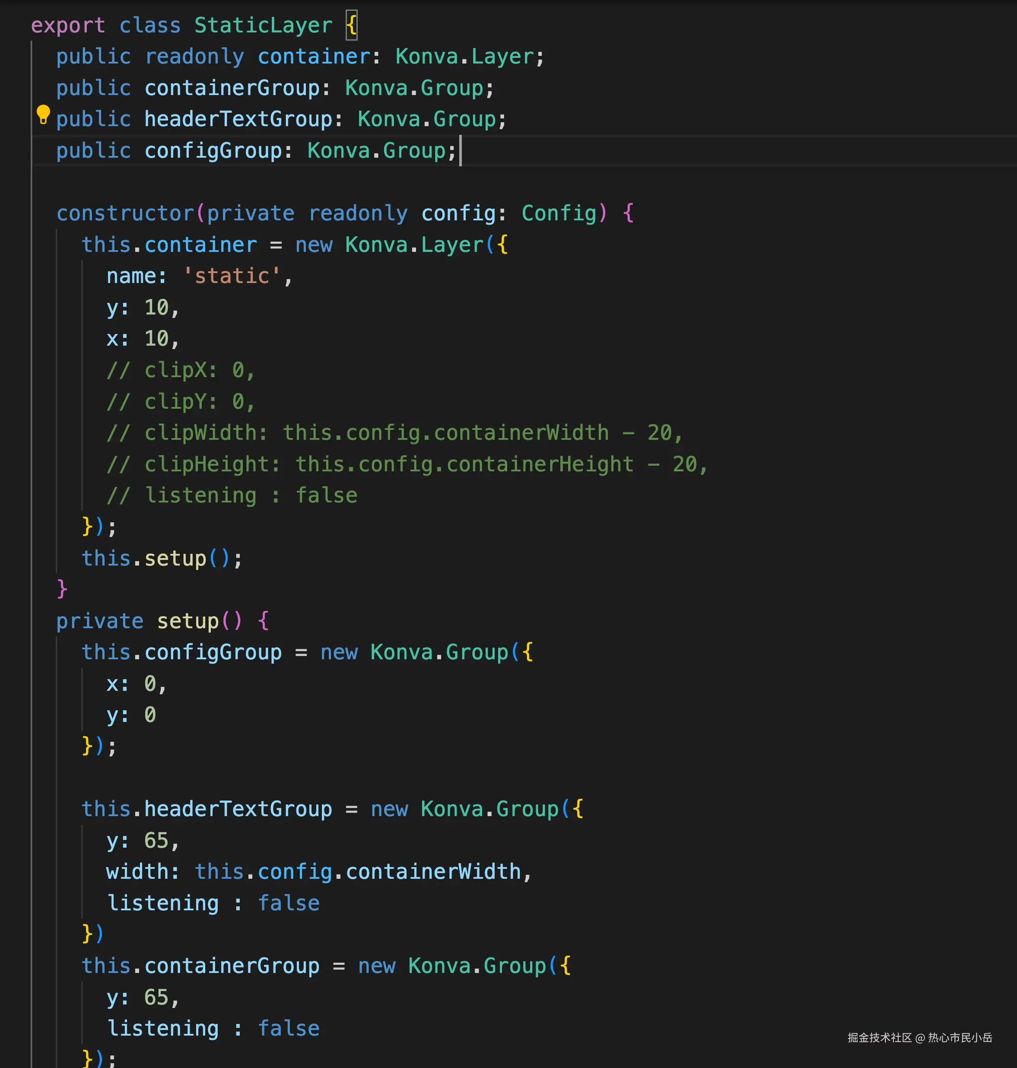1017x1068 pixels.
Task: Click the readonly container declaration
Action: click(313, 57)
